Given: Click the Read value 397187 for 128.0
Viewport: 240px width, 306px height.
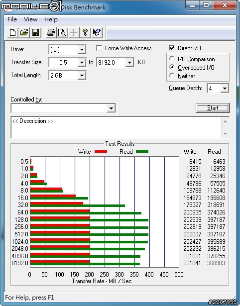Looking at the screenshot, I should (x=217, y=219).
